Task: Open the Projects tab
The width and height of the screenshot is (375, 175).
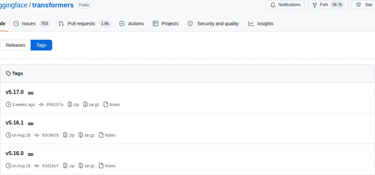Action: point(166,24)
